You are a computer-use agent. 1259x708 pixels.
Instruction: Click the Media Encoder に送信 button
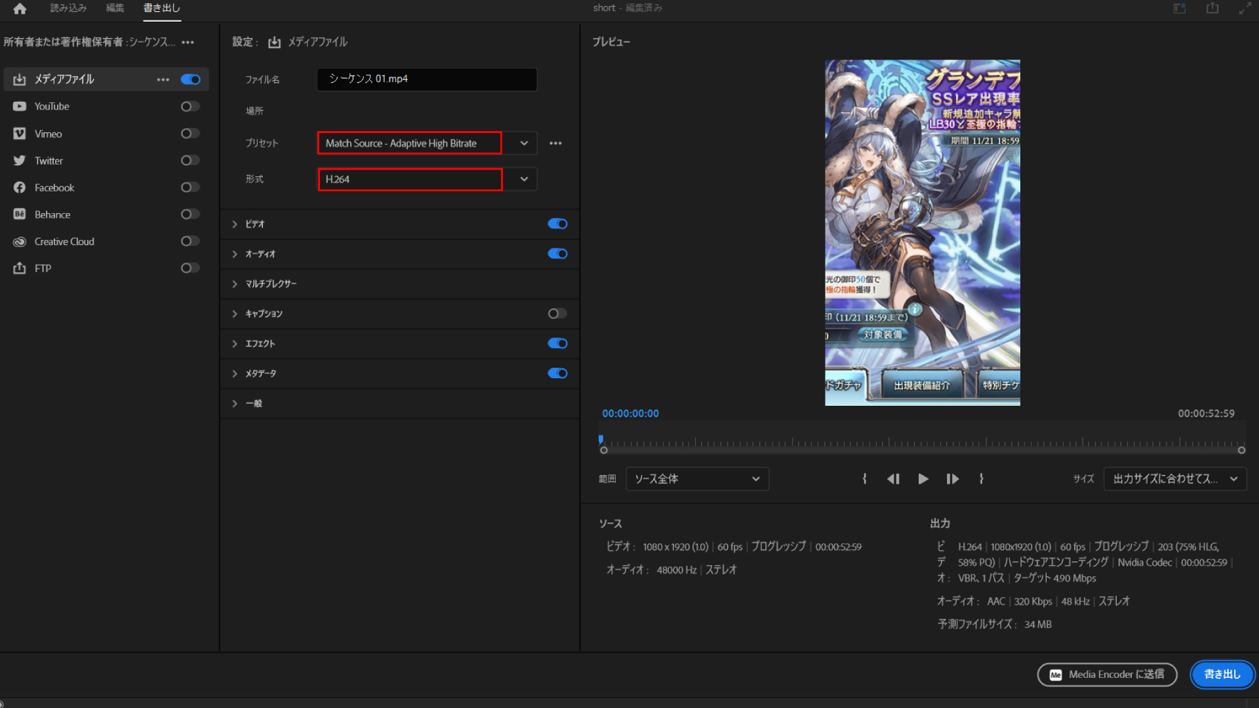coord(1107,674)
